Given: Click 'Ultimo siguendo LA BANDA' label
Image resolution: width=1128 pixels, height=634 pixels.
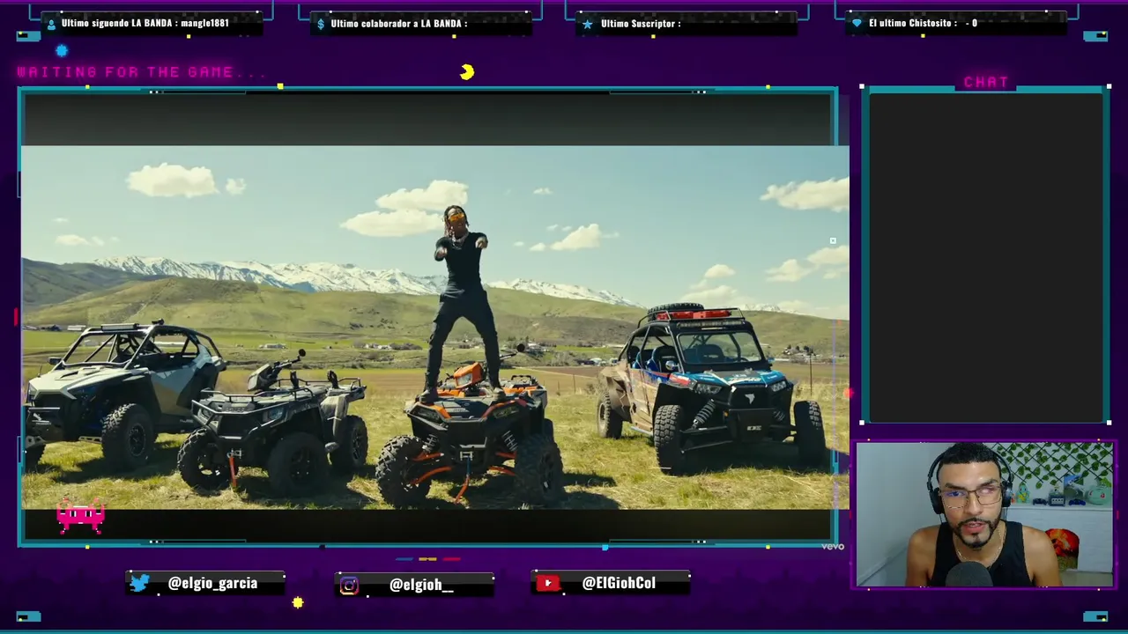Looking at the screenshot, I should [121, 23].
